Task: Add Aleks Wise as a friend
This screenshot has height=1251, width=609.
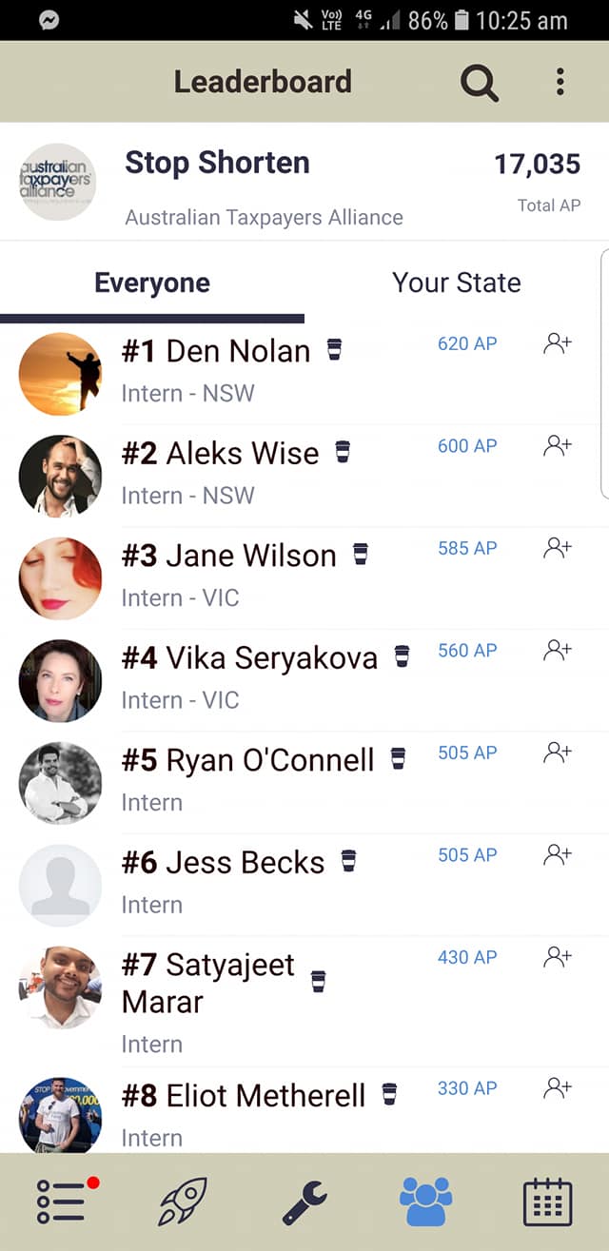Action: (557, 444)
